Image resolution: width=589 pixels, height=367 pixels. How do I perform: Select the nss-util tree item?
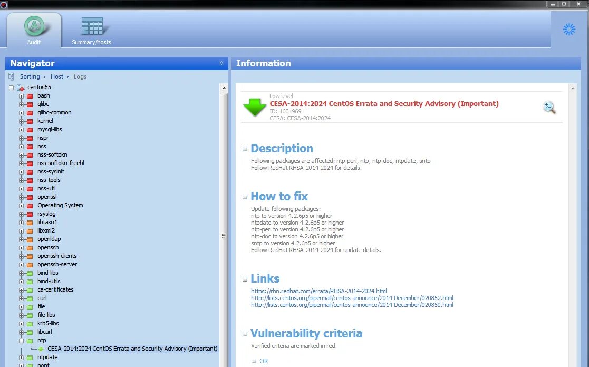click(46, 189)
